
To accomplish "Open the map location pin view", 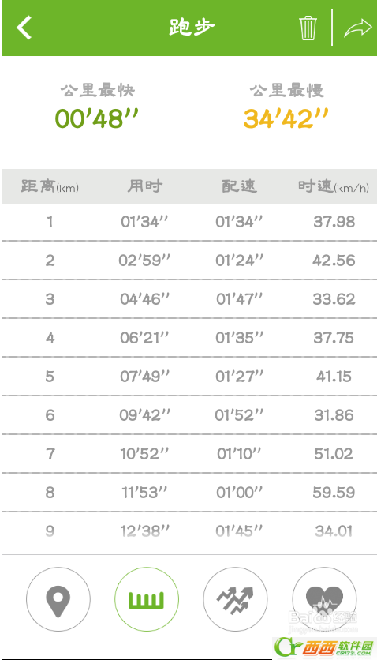I will (x=58, y=599).
